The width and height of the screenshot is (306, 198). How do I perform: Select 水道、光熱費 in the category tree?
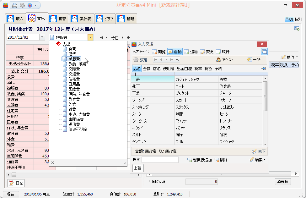(x=79, y=114)
